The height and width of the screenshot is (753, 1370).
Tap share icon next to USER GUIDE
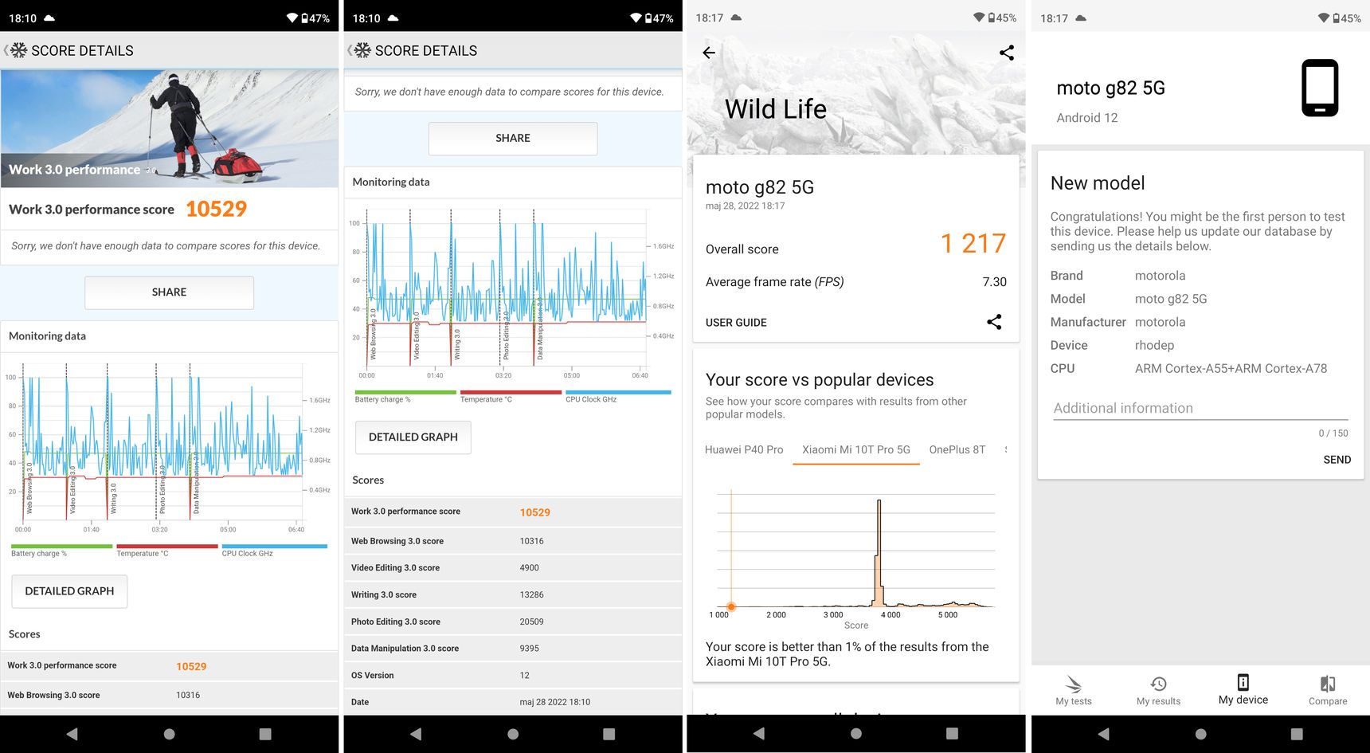(x=994, y=322)
